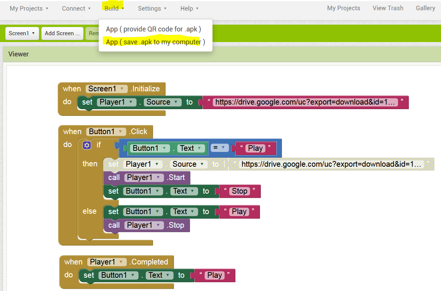Image resolution: width=441 pixels, height=291 pixels.
Task: Expand the Settings menu
Action: (152, 8)
